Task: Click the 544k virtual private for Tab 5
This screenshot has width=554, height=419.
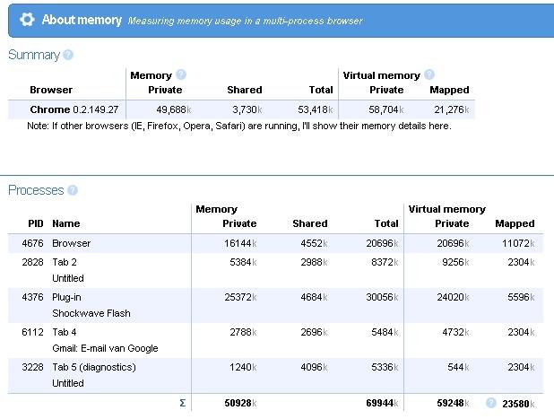Action: [458, 367]
